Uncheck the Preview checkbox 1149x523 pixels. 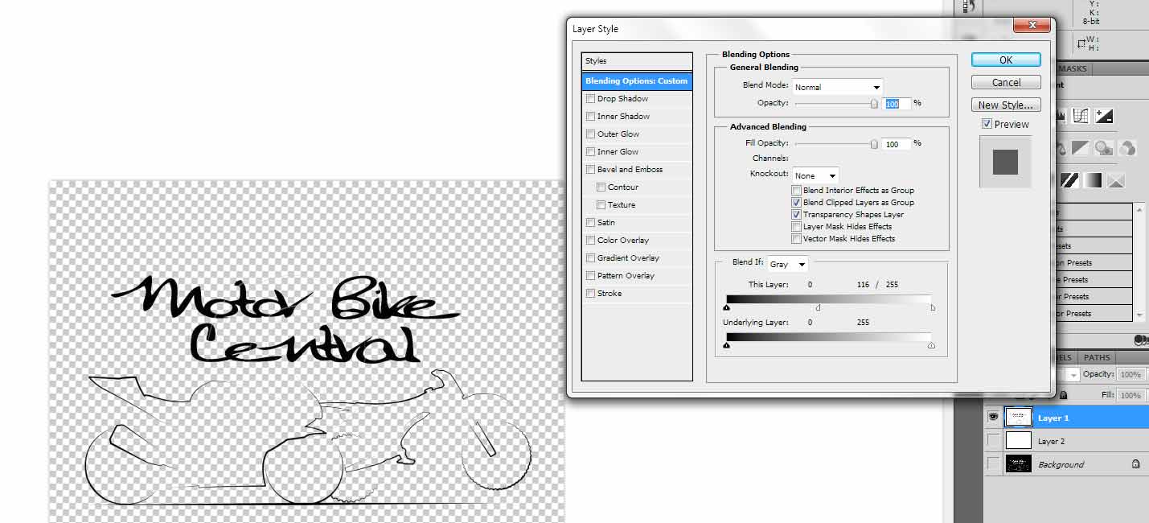click(987, 125)
